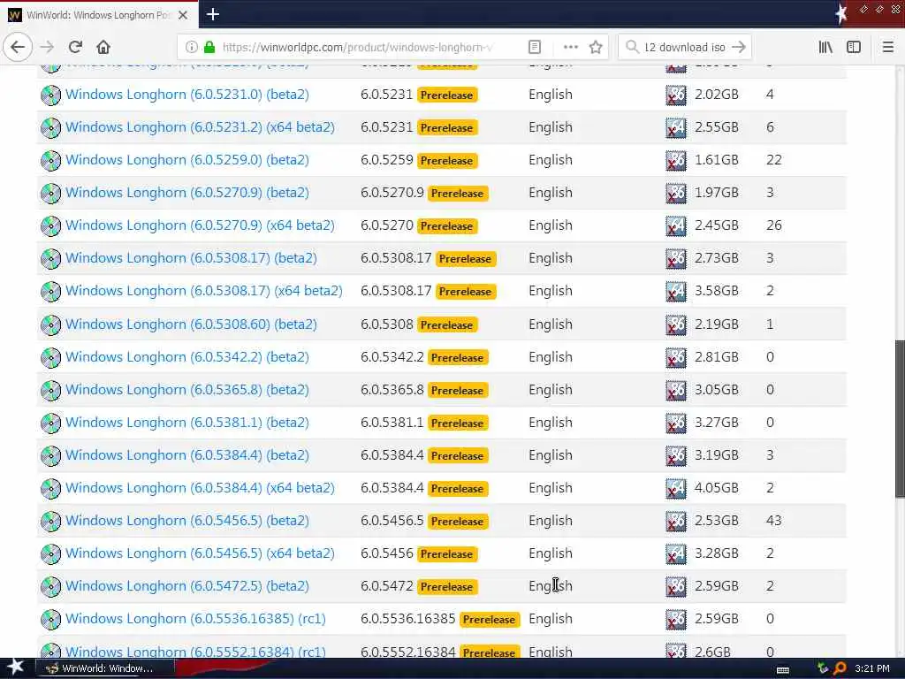The image size is (905, 679).
Task: Switch to WinWorld taskbar window button
Action: tap(107, 668)
